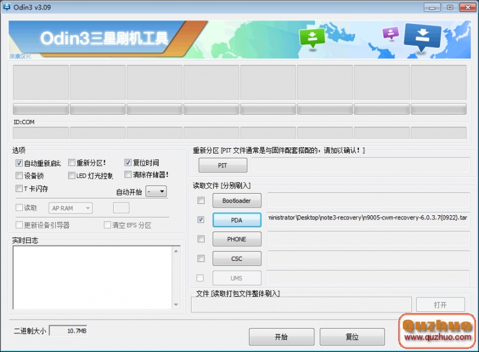This screenshot has height=352, width=479.
Task: Enable the 设备锁 checkbox
Action: [19, 175]
